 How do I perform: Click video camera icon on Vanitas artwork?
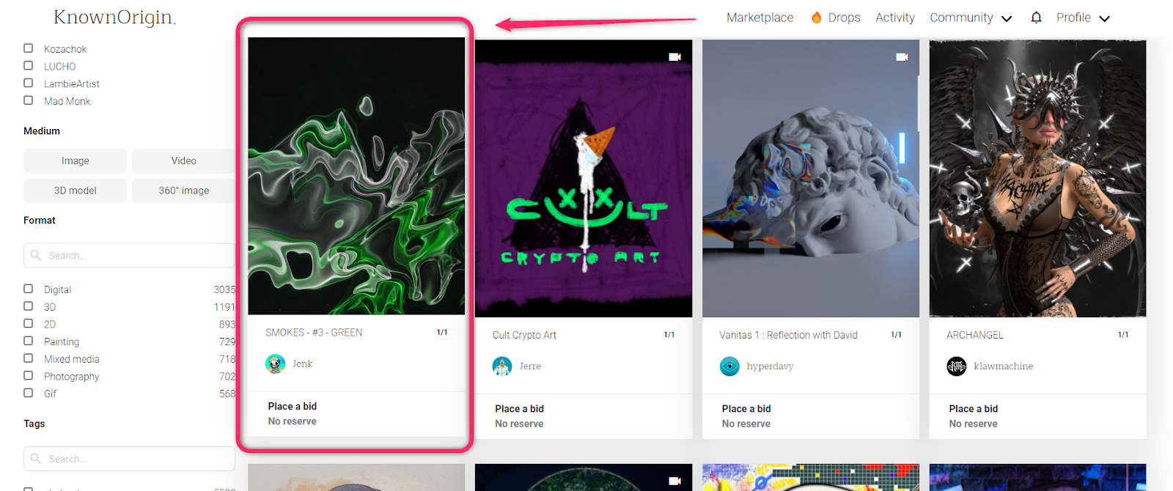pyautogui.click(x=902, y=56)
